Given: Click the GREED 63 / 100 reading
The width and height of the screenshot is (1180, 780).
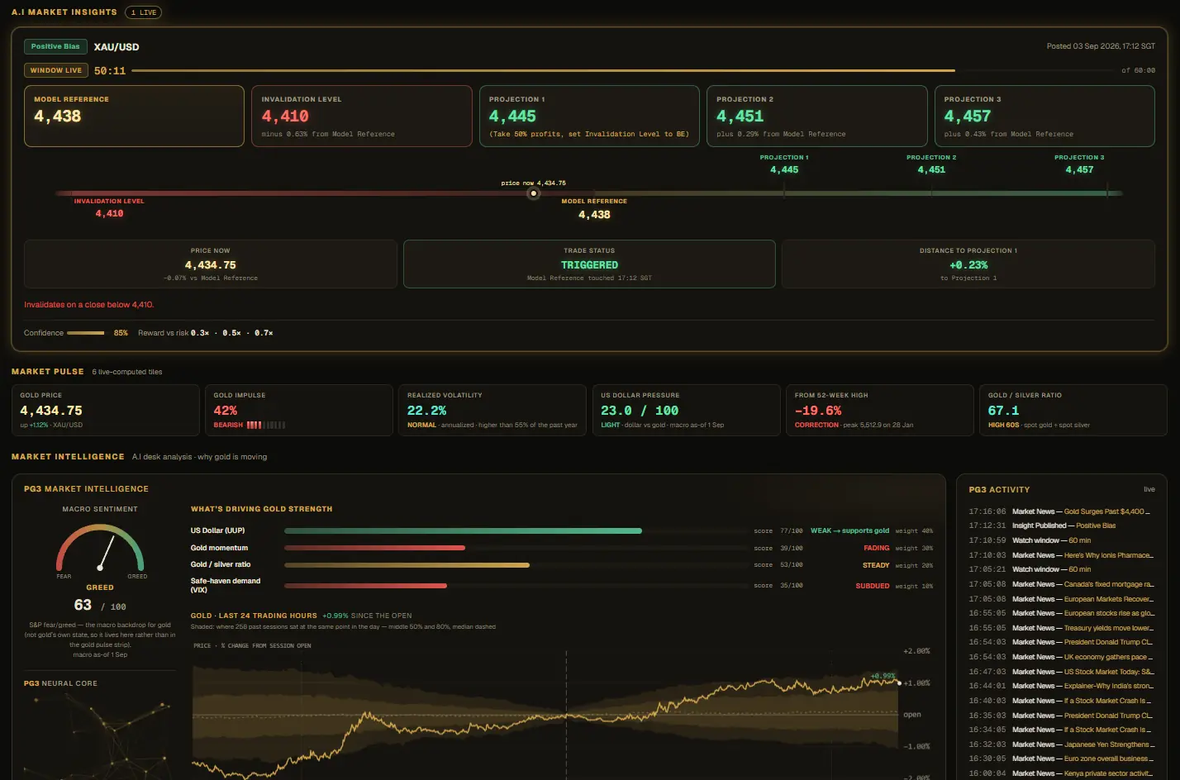Looking at the screenshot, I should click(x=100, y=599).
